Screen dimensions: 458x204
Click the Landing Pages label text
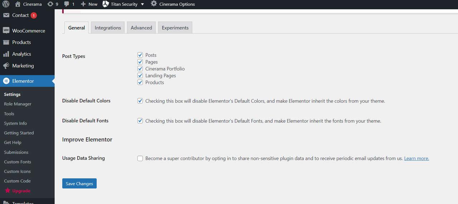(x=161, y=76)
